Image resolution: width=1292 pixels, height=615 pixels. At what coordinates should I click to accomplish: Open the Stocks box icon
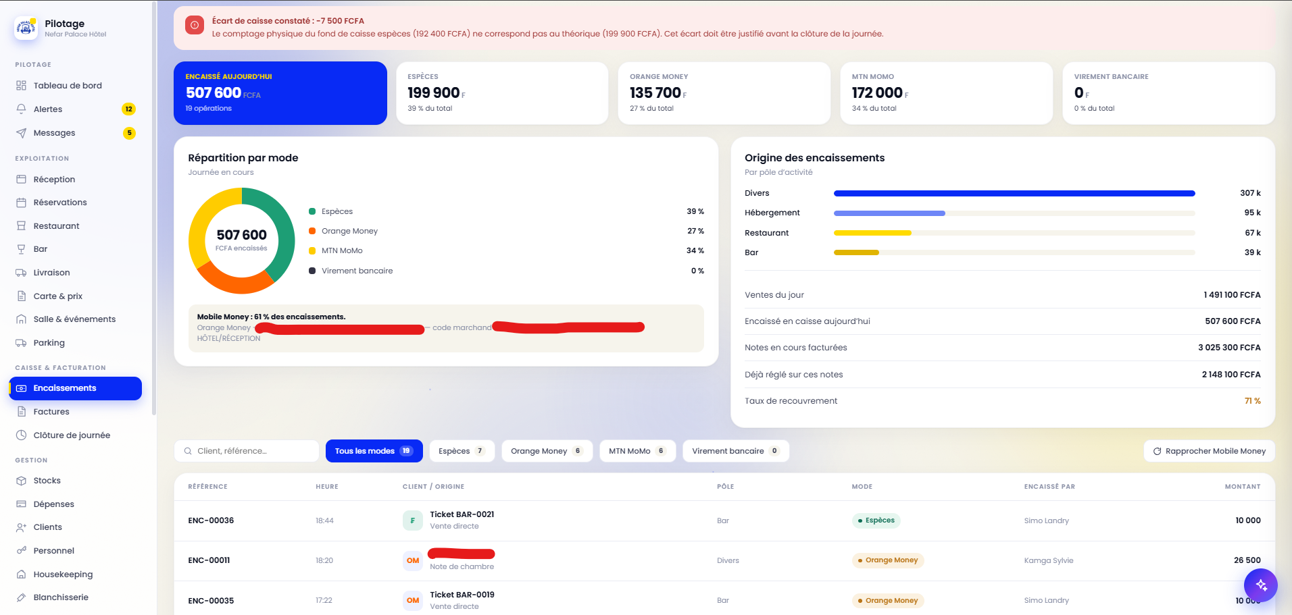21,481
